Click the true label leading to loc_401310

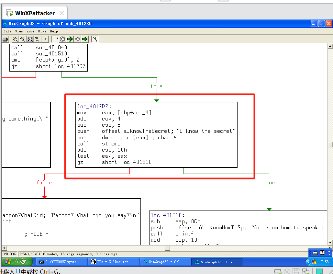click(269, 183)
